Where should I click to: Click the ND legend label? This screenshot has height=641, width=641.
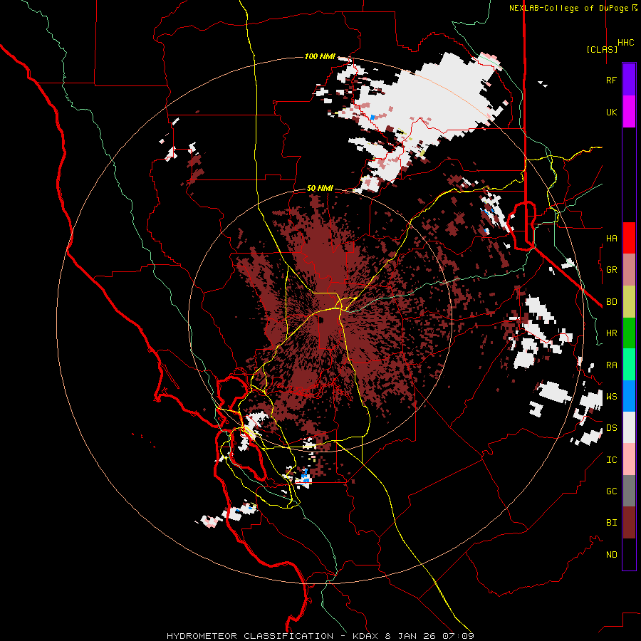[x=611, y=555]
